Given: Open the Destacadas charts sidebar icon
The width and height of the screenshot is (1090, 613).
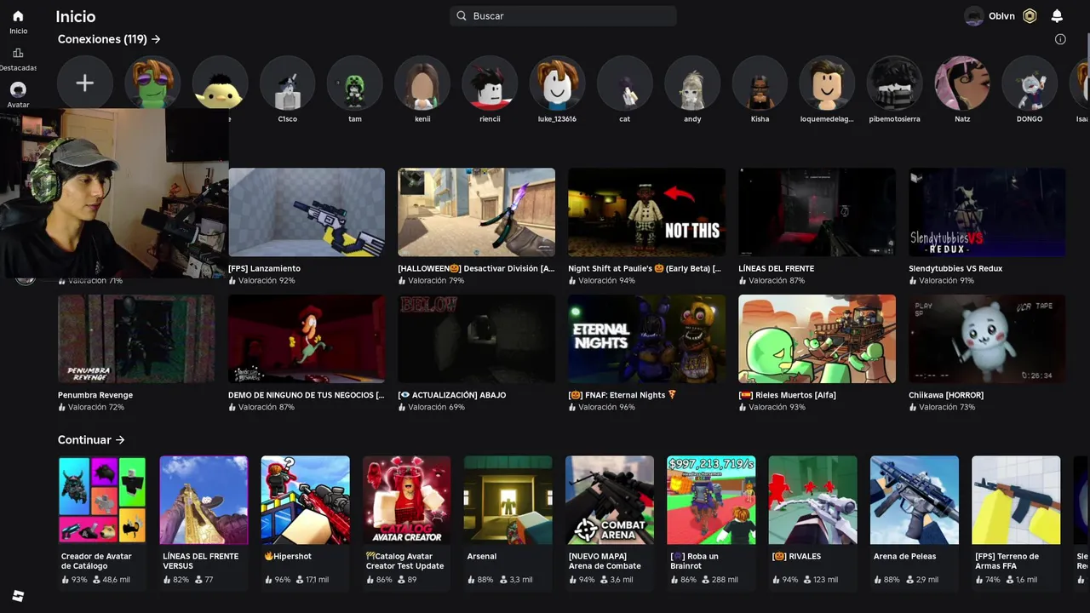Looking at the screenshot, I should [x=18, y=53].
